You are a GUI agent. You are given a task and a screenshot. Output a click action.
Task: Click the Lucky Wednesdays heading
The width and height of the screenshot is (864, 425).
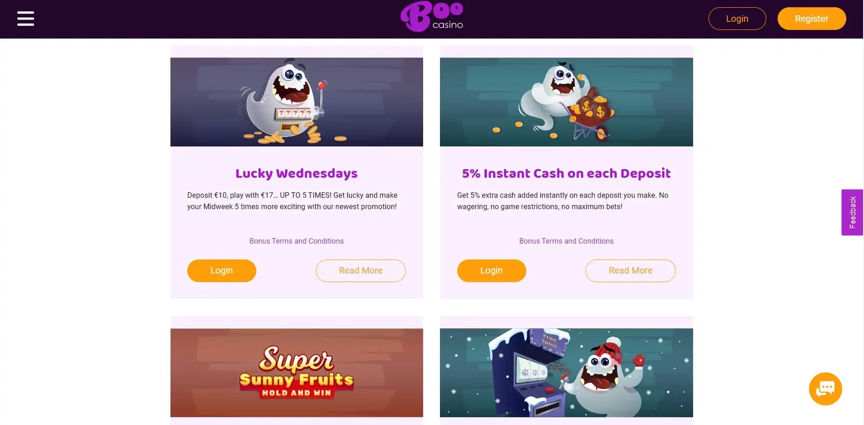point(297,174)
